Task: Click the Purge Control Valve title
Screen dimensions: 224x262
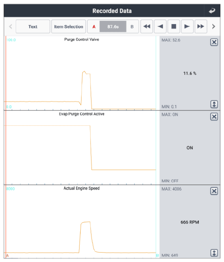Action: click(81, 40)
